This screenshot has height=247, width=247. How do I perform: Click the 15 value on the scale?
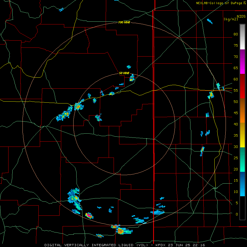pyautogui.click(x=236, y=181)
